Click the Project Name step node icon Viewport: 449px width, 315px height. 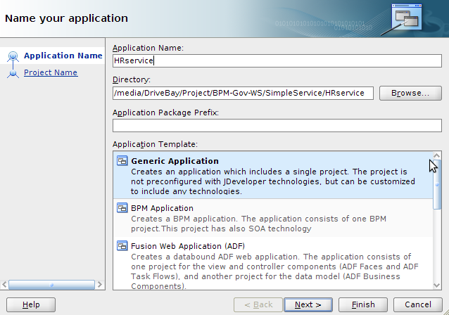(13, 74)
